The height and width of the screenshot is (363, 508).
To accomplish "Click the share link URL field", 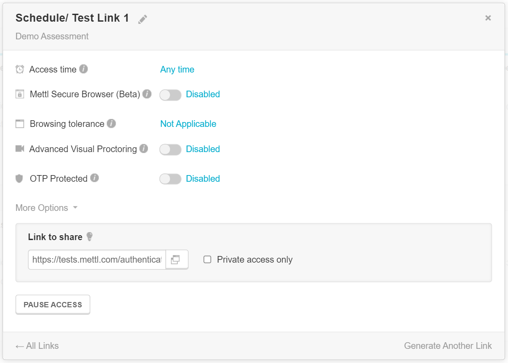I will 97,260.
